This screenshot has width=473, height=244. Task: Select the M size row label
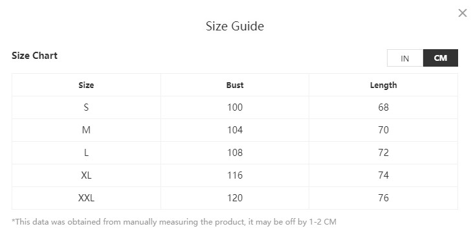point(86,130)
